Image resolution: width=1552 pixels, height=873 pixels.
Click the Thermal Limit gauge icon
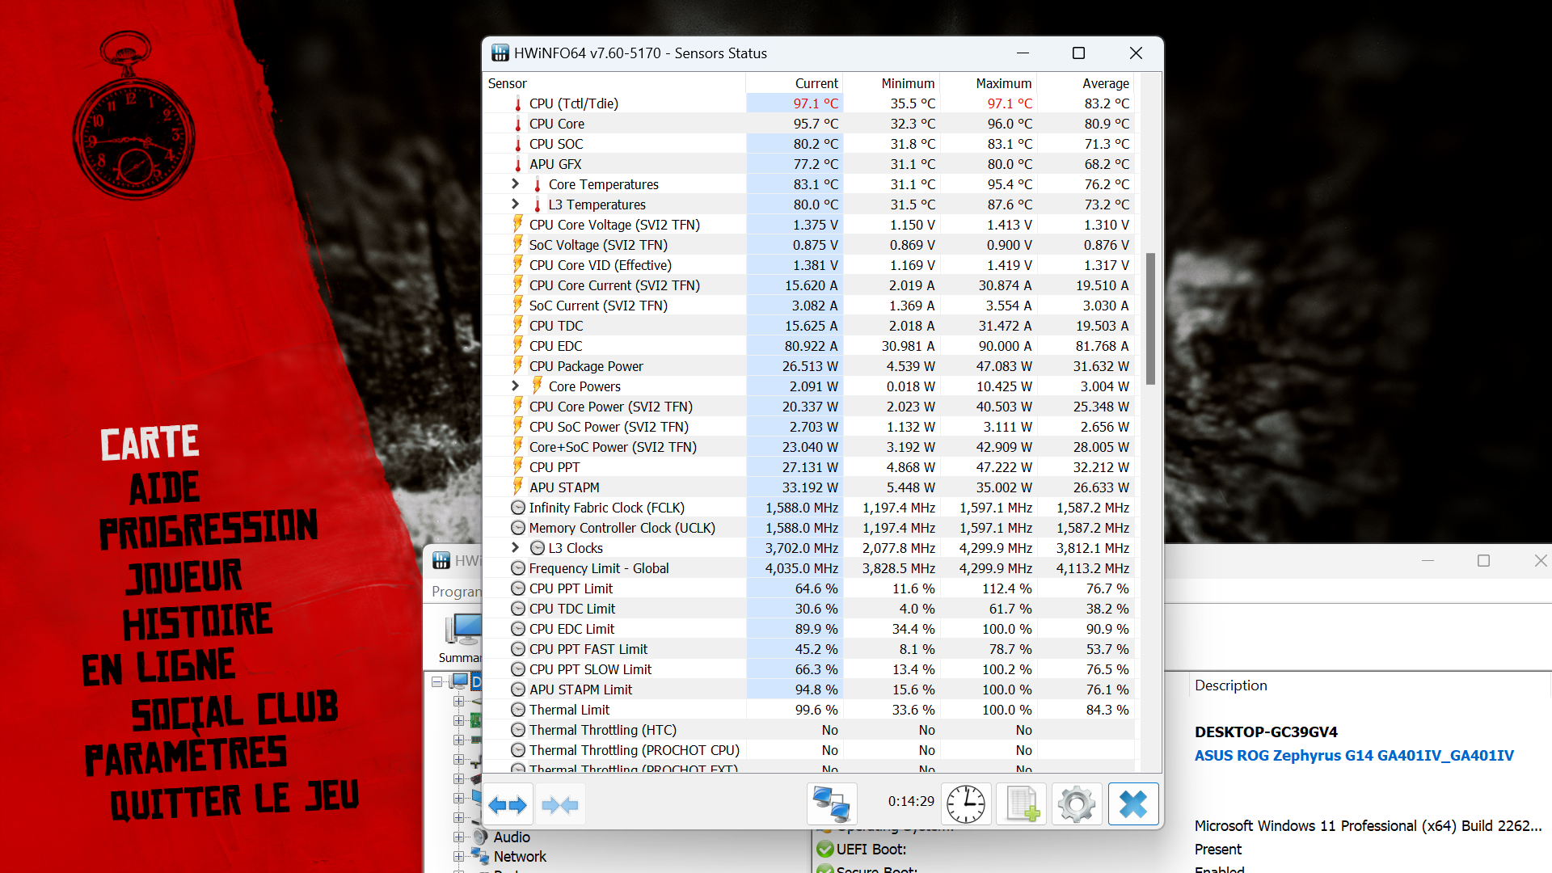click(518, 710)
